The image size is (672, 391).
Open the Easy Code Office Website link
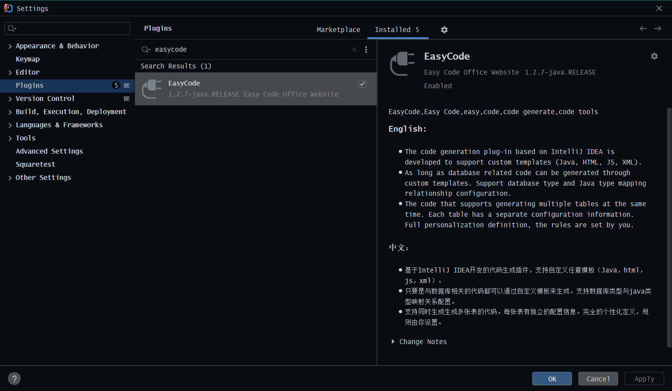472,72
